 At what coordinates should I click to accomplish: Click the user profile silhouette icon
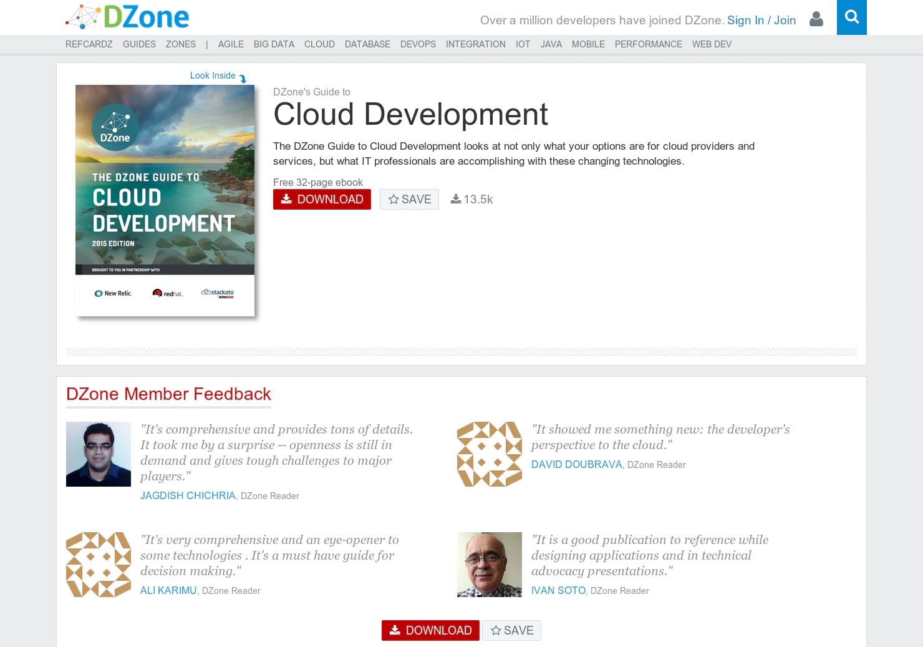(x=816, y=19)
